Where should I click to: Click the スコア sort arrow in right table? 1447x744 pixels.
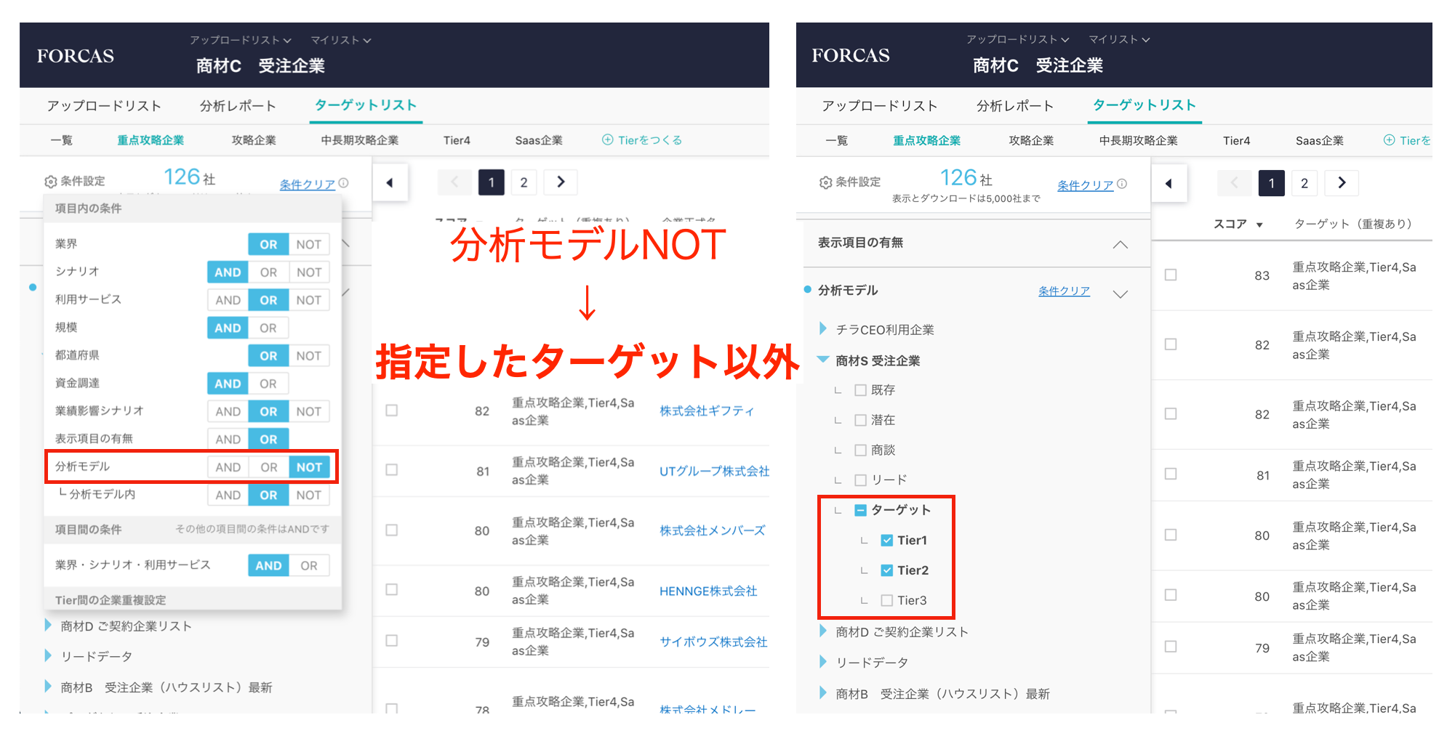coord(1259,225)
